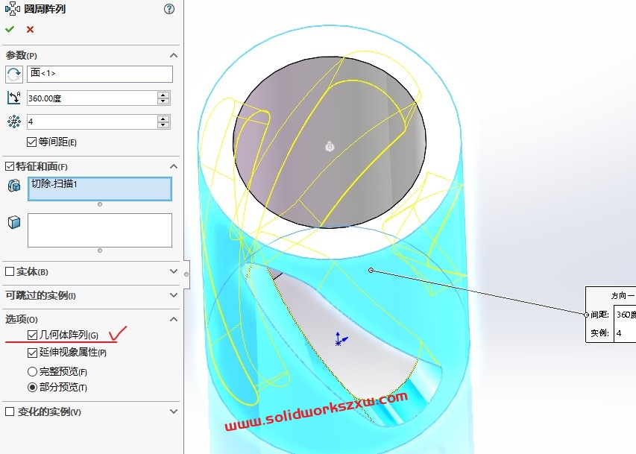Select the 完整预览 radio button
Viewport: 636px width, 454px height.
click(x=31, y=371)
